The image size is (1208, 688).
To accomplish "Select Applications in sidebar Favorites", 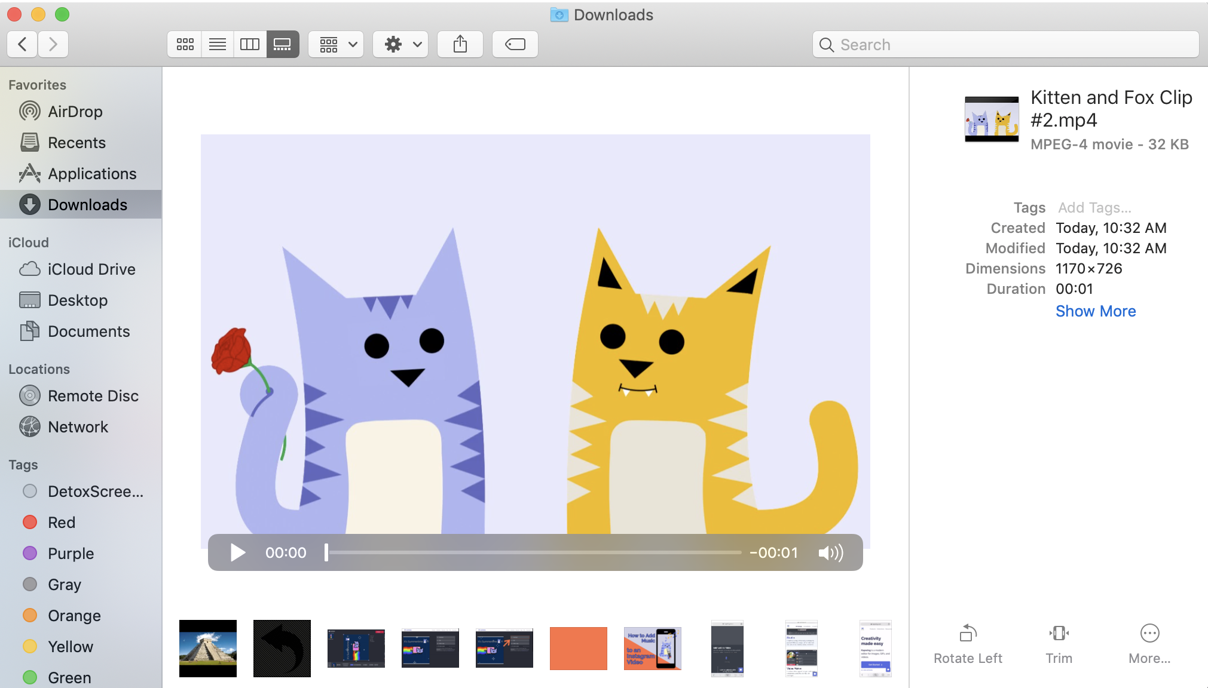I will pos(91,174).
